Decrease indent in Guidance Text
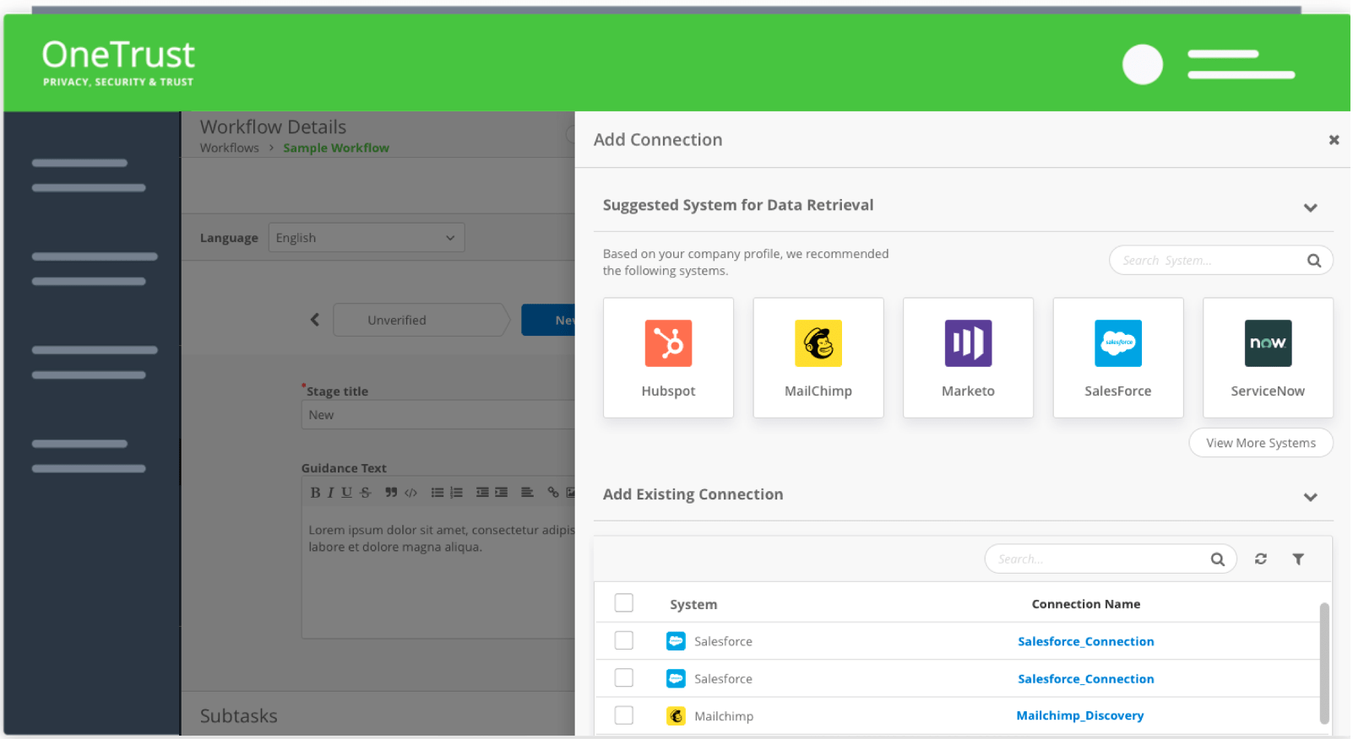 (x=482, y=493)
